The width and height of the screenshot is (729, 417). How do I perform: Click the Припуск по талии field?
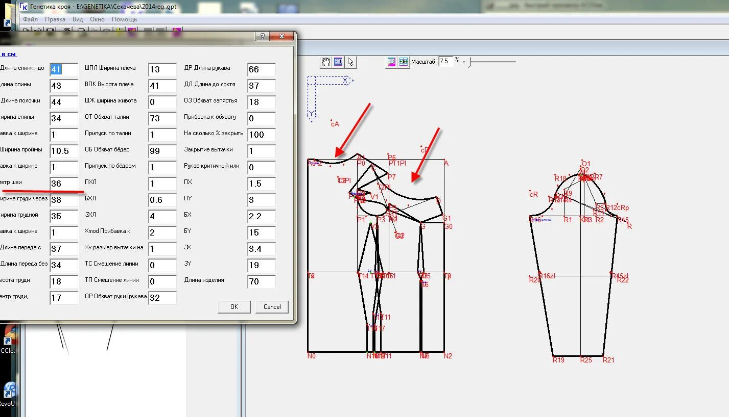click(162, 135)
